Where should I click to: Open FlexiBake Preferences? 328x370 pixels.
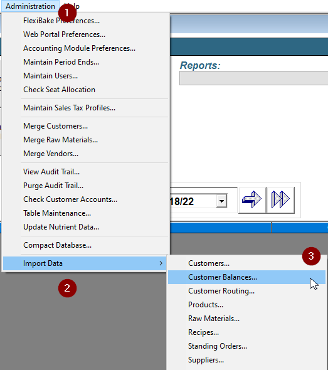(x=86, y=21)
